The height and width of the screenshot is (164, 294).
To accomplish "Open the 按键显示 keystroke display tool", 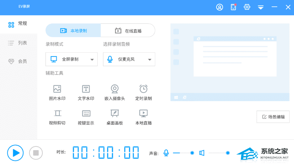I will point(86,117).
